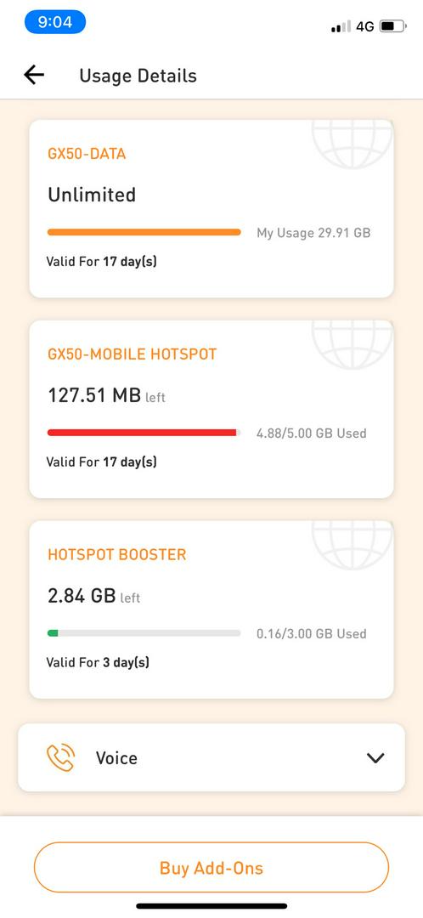
Task: Tap the cellular signal bars icon
Action: coord(341,26)
